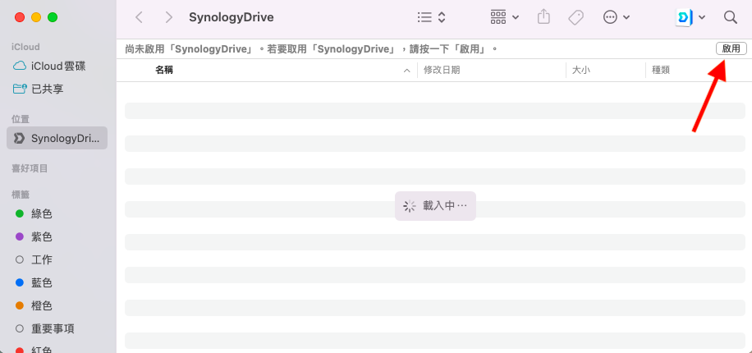Select the purple 紫色 tag
This screenshot has width=752, height=353.
[42, 236]
